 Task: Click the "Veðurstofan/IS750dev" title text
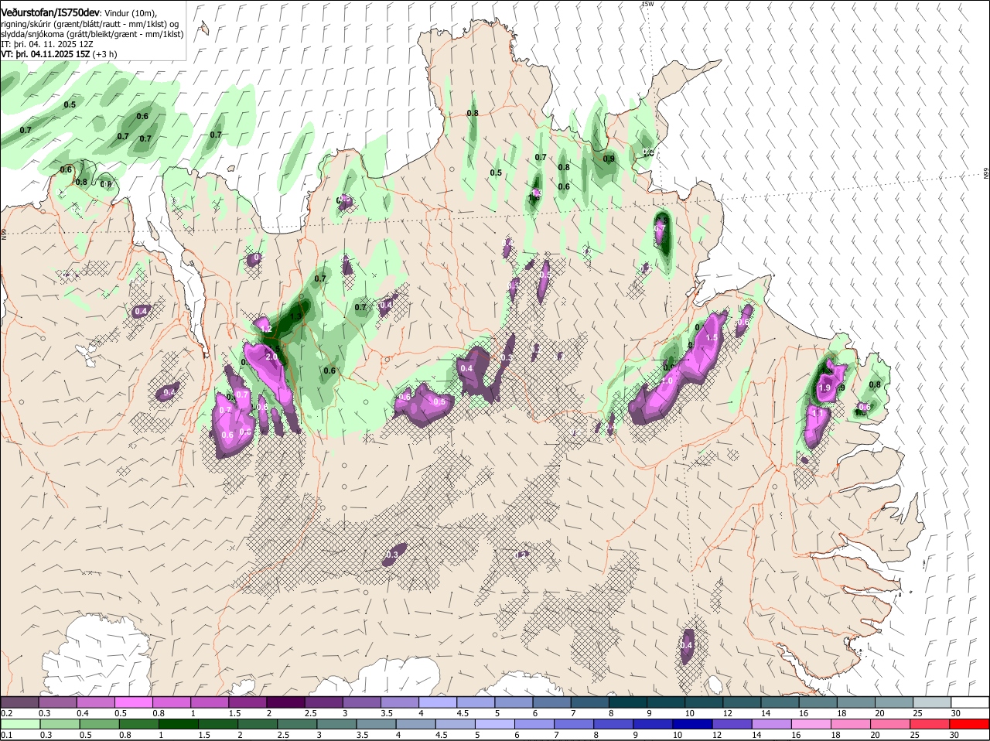click(50, 12)
